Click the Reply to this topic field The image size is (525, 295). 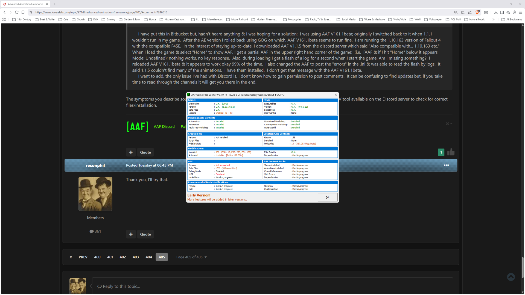[x=272, y=286]
